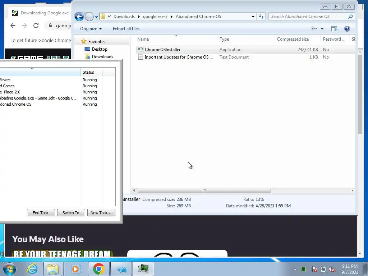Sort by Name column

pos(176,39)
